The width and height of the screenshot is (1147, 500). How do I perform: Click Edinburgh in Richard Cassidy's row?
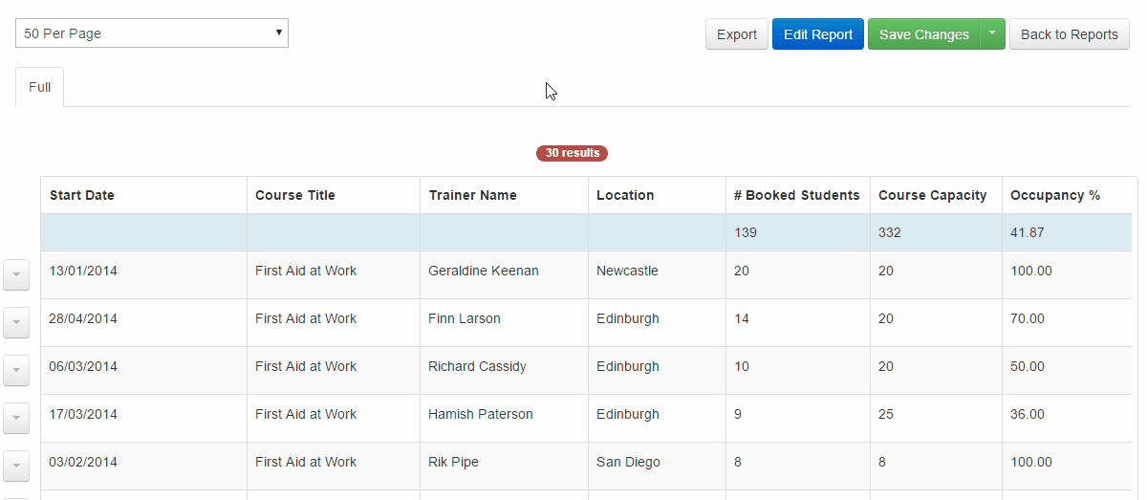628,366
